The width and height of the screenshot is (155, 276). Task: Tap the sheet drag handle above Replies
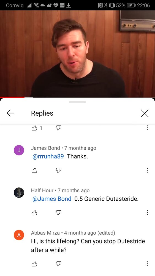click(x=77, y=102)
